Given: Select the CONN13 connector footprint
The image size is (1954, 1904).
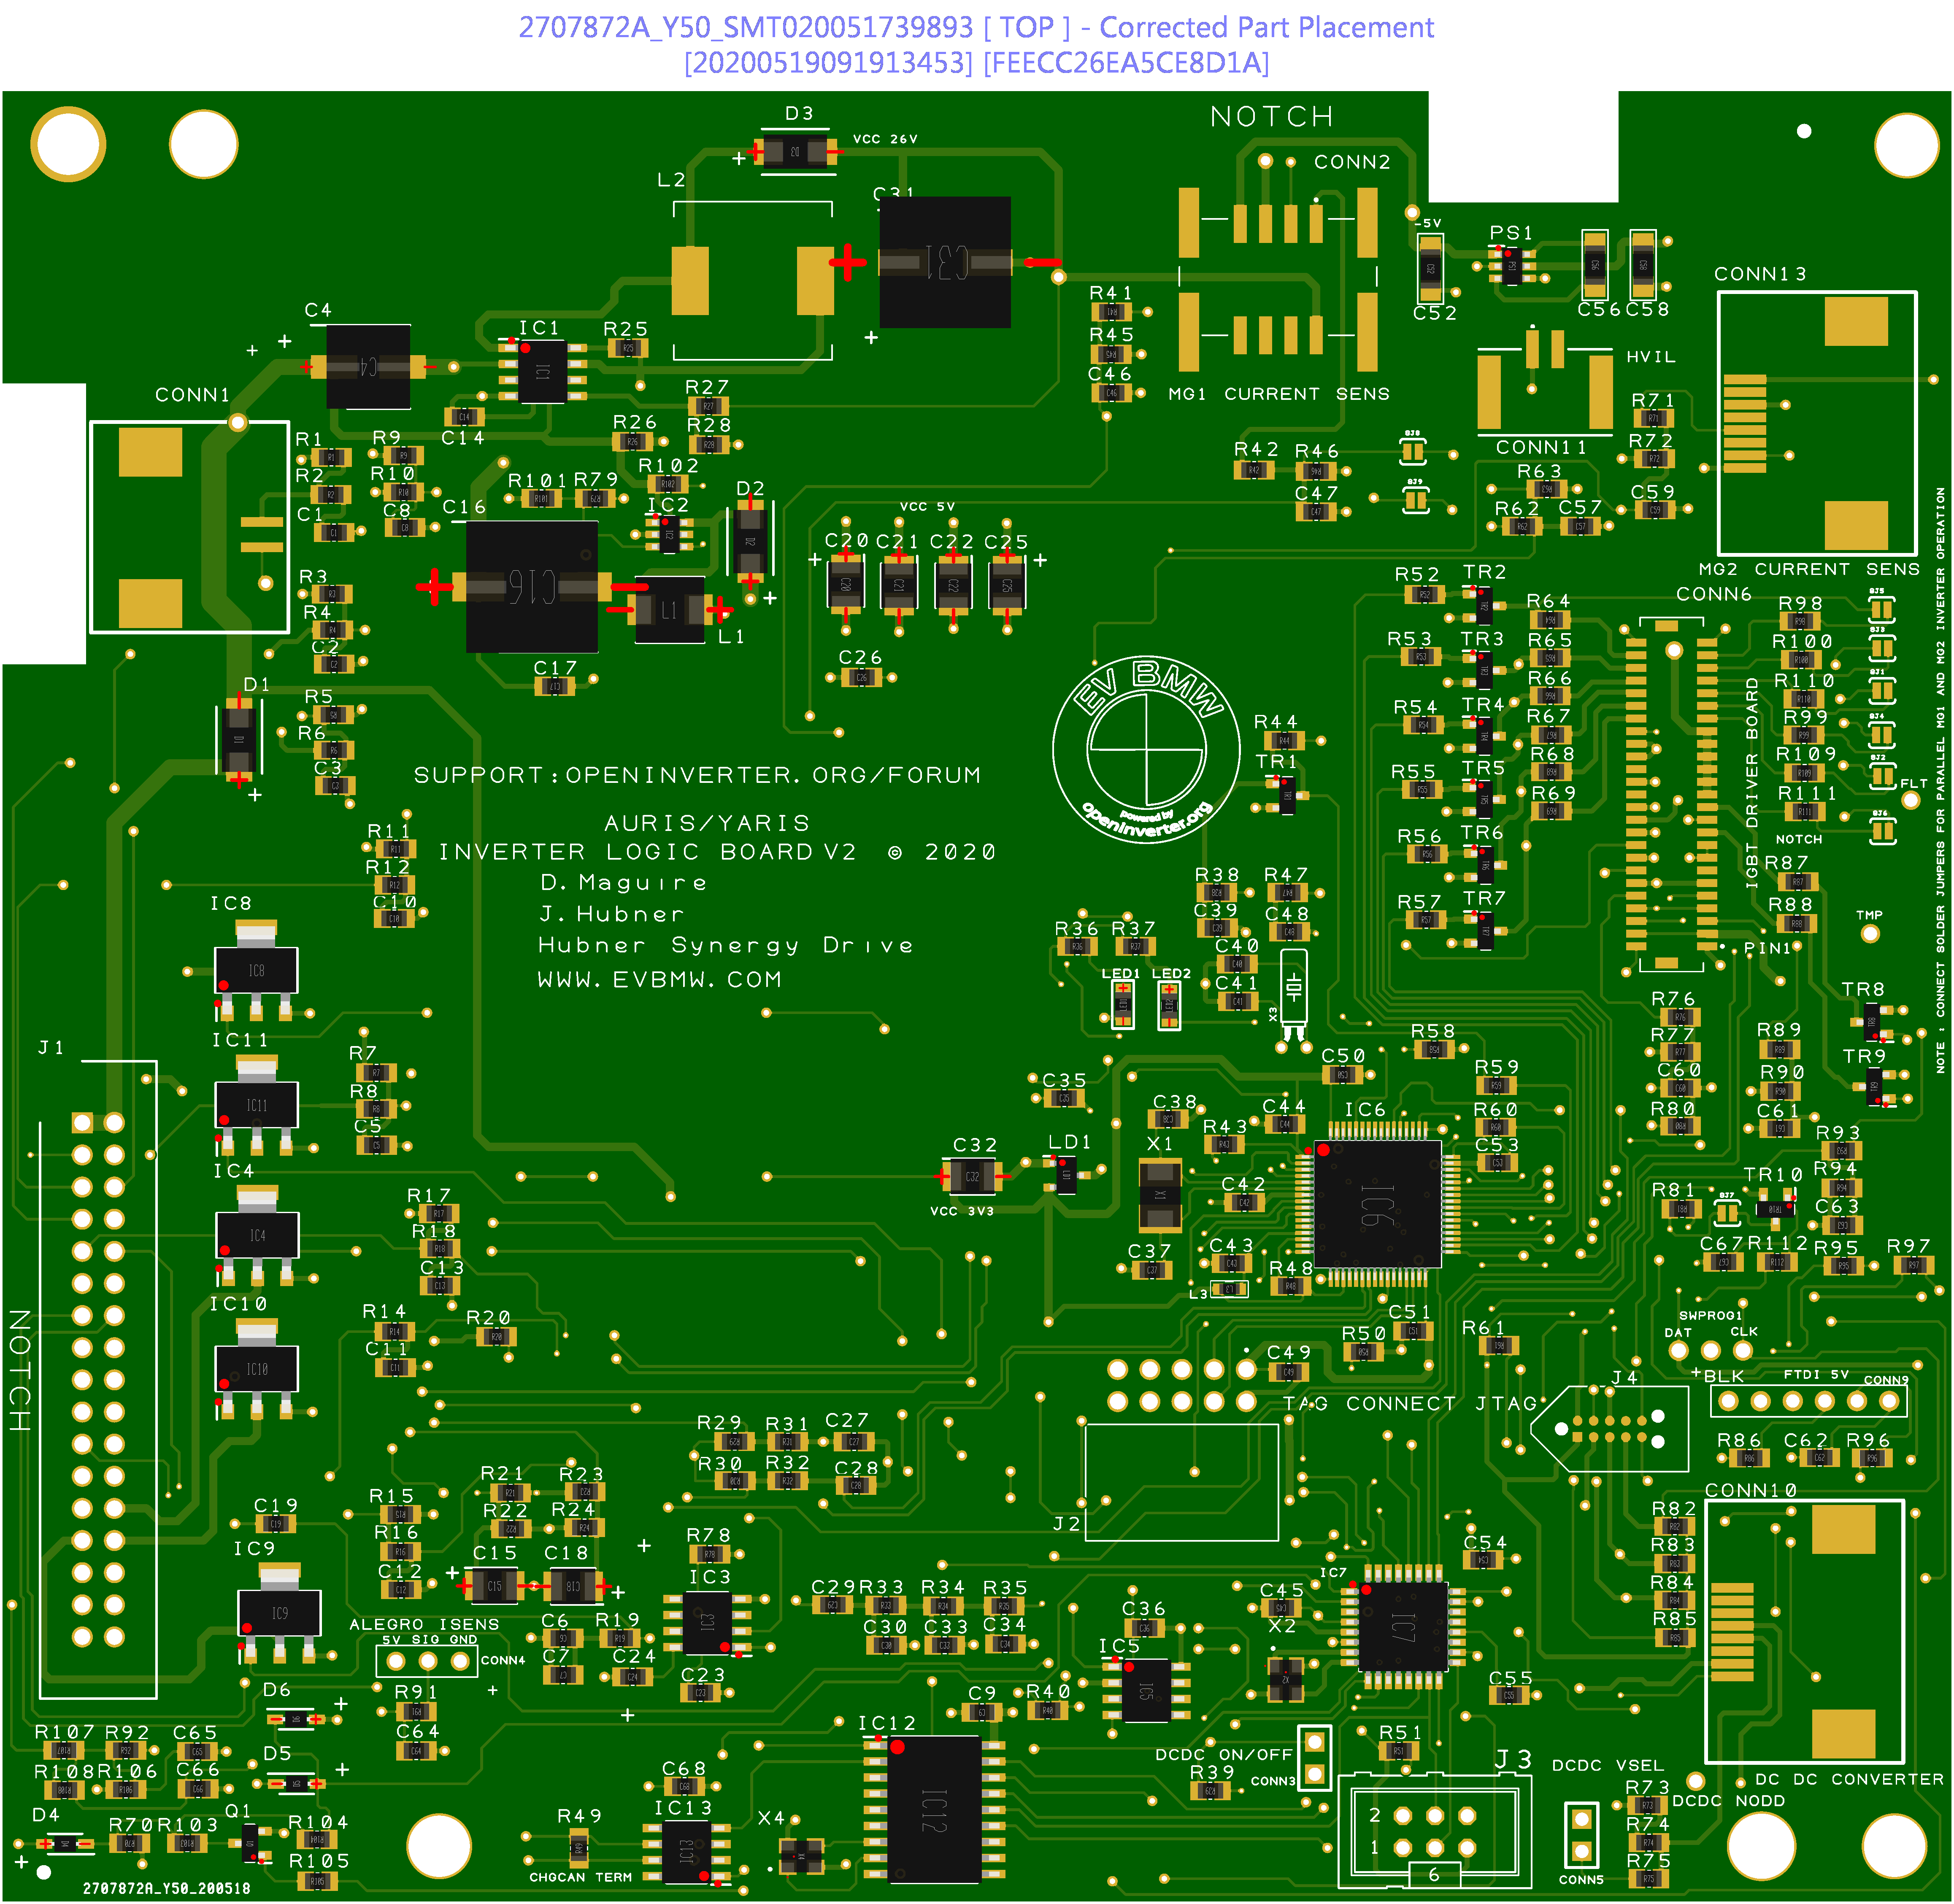Looking at the screenshot, I should click(1816, 423).
